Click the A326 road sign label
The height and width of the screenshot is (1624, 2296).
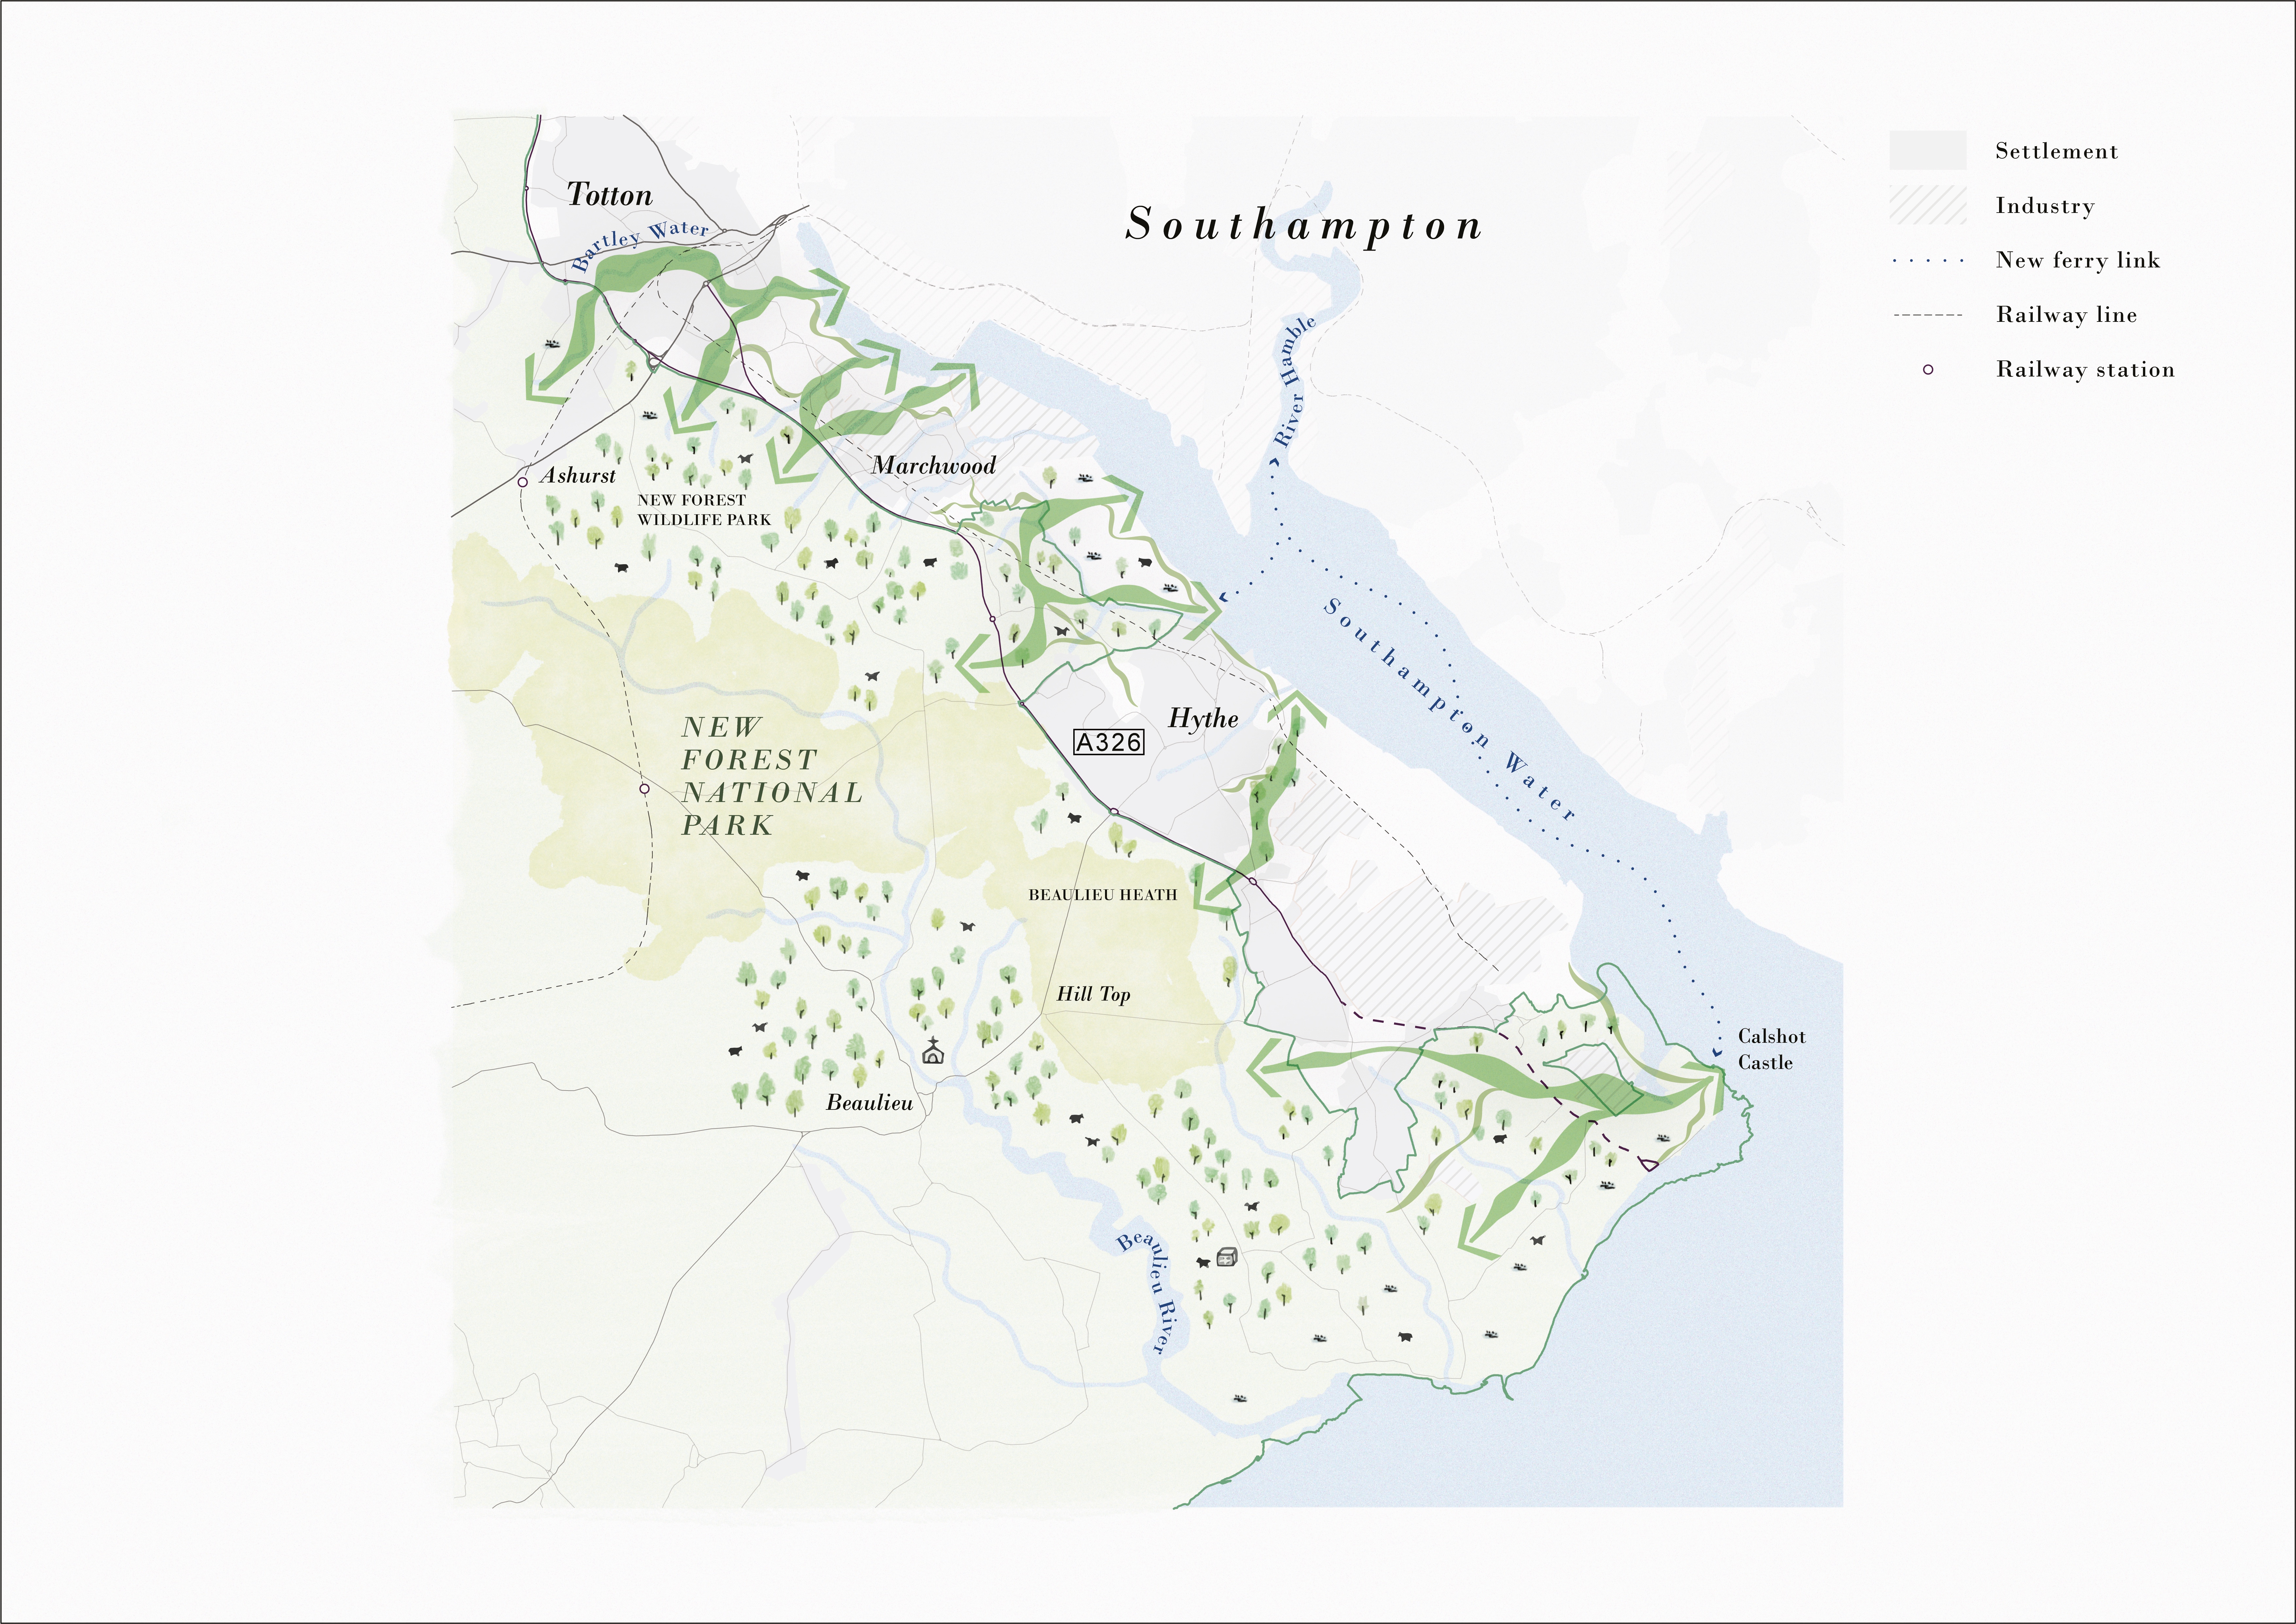(1108, 742)
